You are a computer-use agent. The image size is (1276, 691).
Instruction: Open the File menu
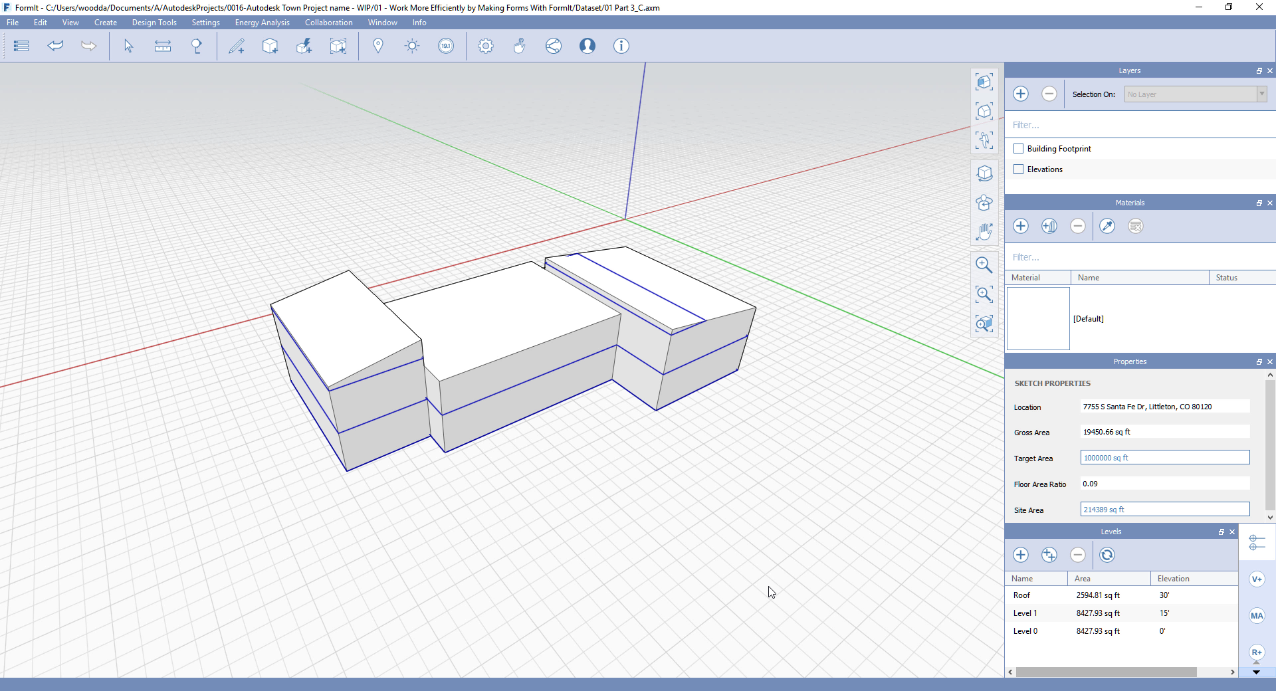click(x=13, y=23)
